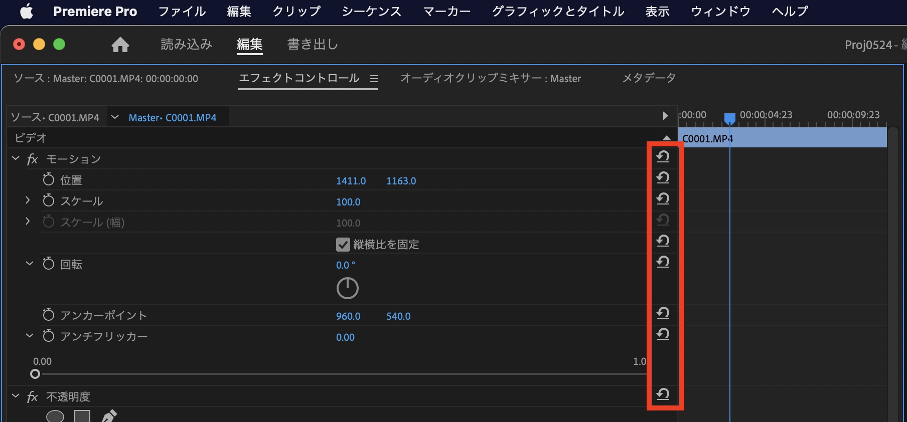Viewport: 907px width, 422px height.
Task: Collapse the 不透明度 effect group
Action: [x=16, y=396]
